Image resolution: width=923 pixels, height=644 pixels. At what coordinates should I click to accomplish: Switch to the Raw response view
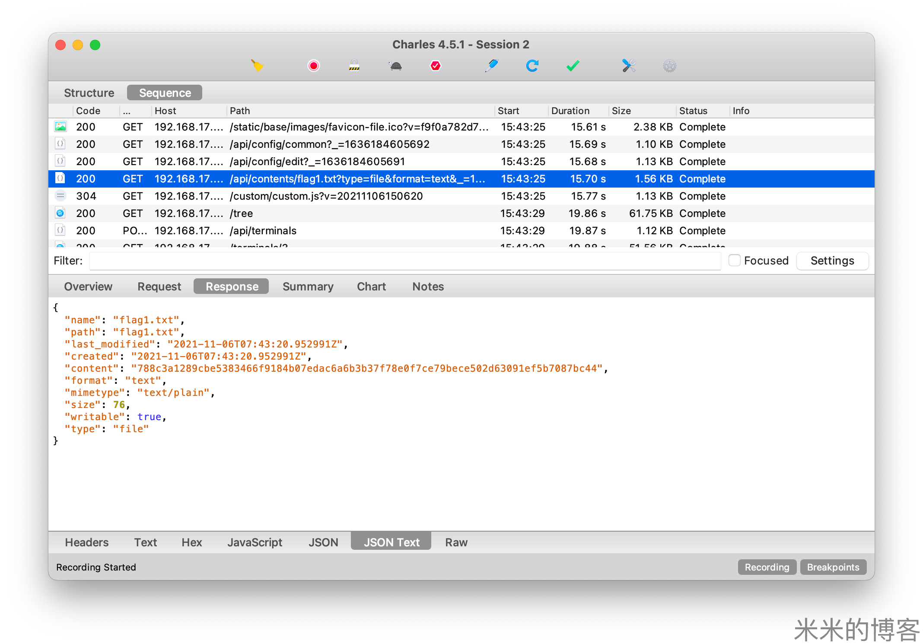coord(456,542)
